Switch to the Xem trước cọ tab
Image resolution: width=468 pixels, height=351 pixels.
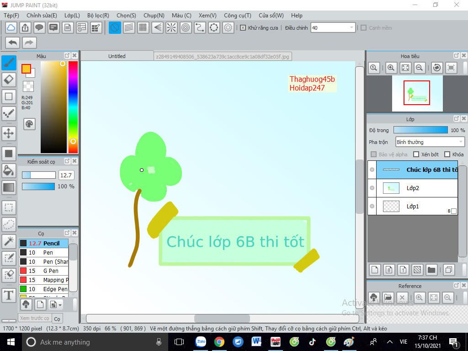coord(35,318)
